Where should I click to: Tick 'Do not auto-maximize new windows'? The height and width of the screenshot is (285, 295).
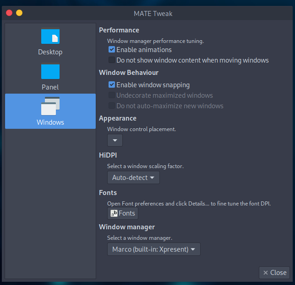(112, 106)
